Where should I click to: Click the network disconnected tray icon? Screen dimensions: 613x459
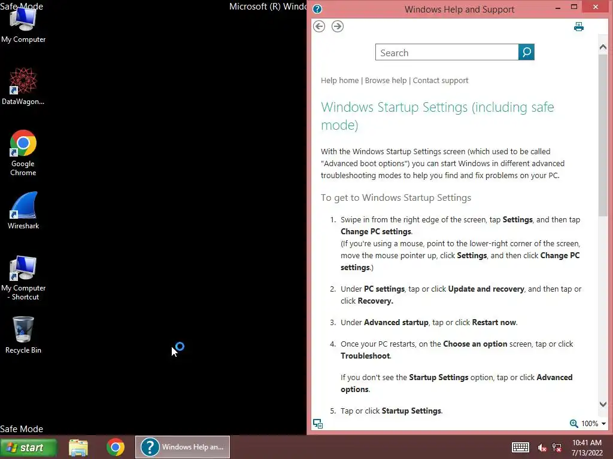tap(557, 448)
